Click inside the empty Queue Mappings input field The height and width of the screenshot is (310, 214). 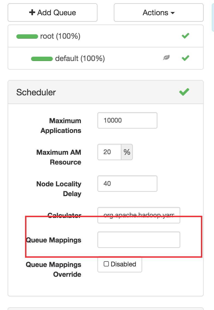(x=139, y=240)
